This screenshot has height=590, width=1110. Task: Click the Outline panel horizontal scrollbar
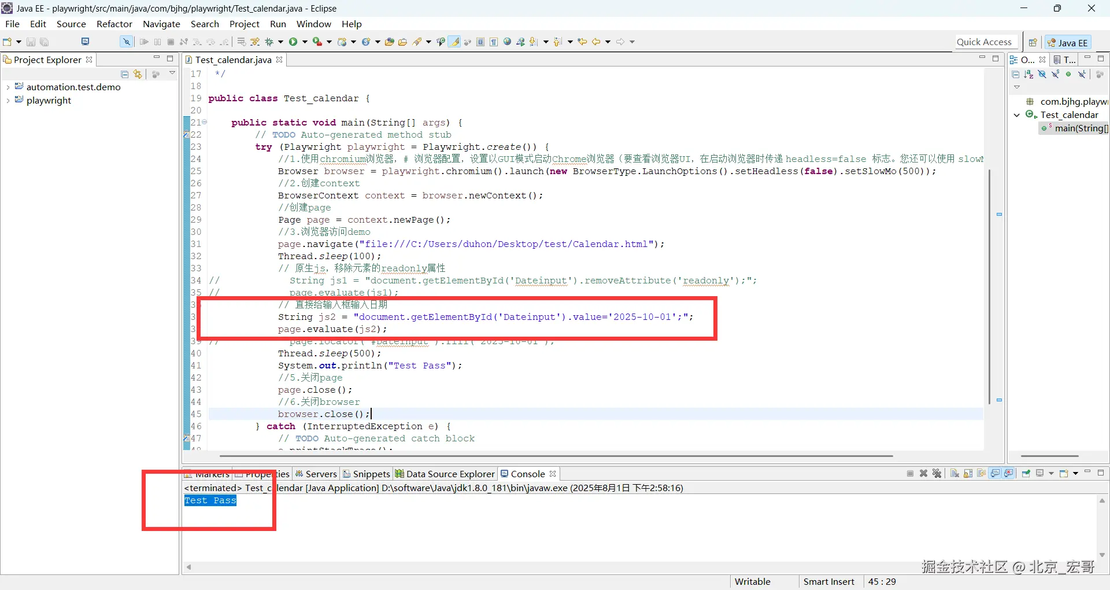tap(1050, 456)
